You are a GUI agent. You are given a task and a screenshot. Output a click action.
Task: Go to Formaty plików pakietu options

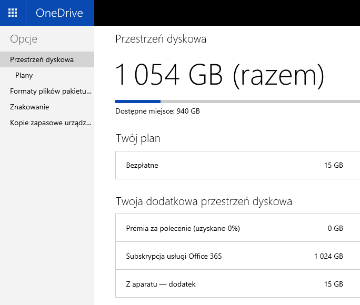pyautogui.click(x=51, y=91)
